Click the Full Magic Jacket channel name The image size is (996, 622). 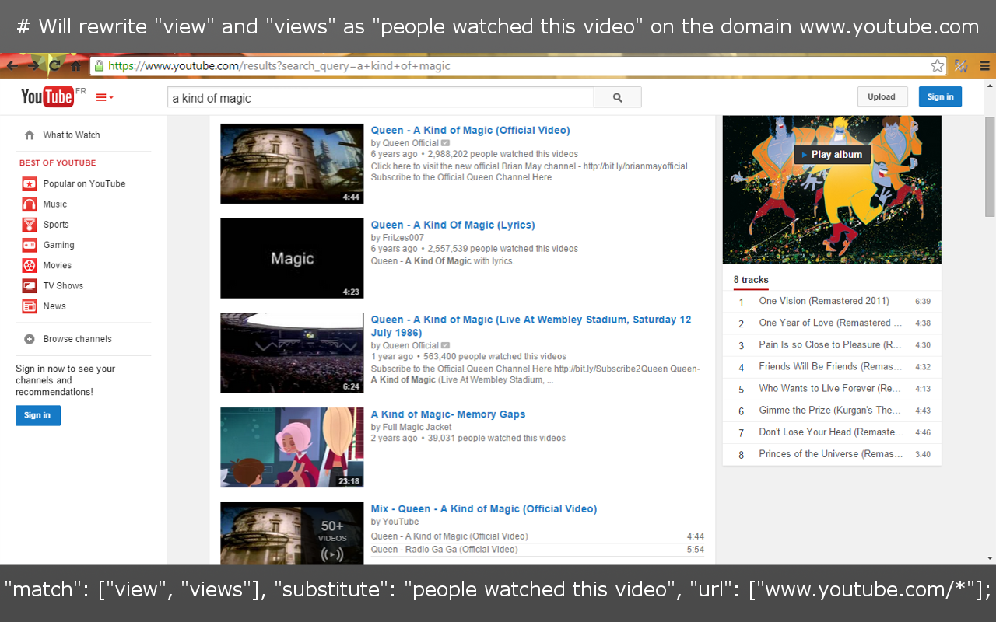tap(417, 427)
